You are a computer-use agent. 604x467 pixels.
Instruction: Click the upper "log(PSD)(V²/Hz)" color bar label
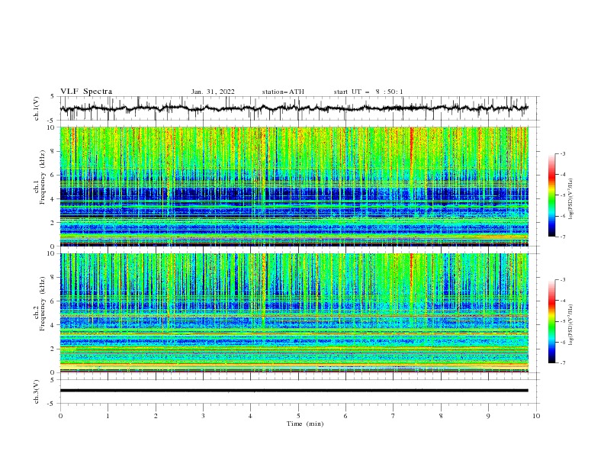571,199
